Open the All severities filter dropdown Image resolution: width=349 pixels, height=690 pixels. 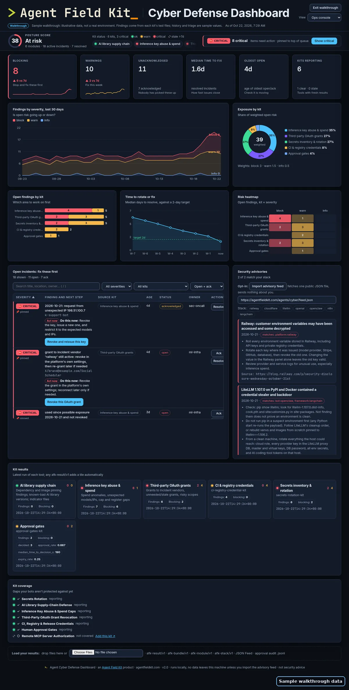tap(117, 286)
